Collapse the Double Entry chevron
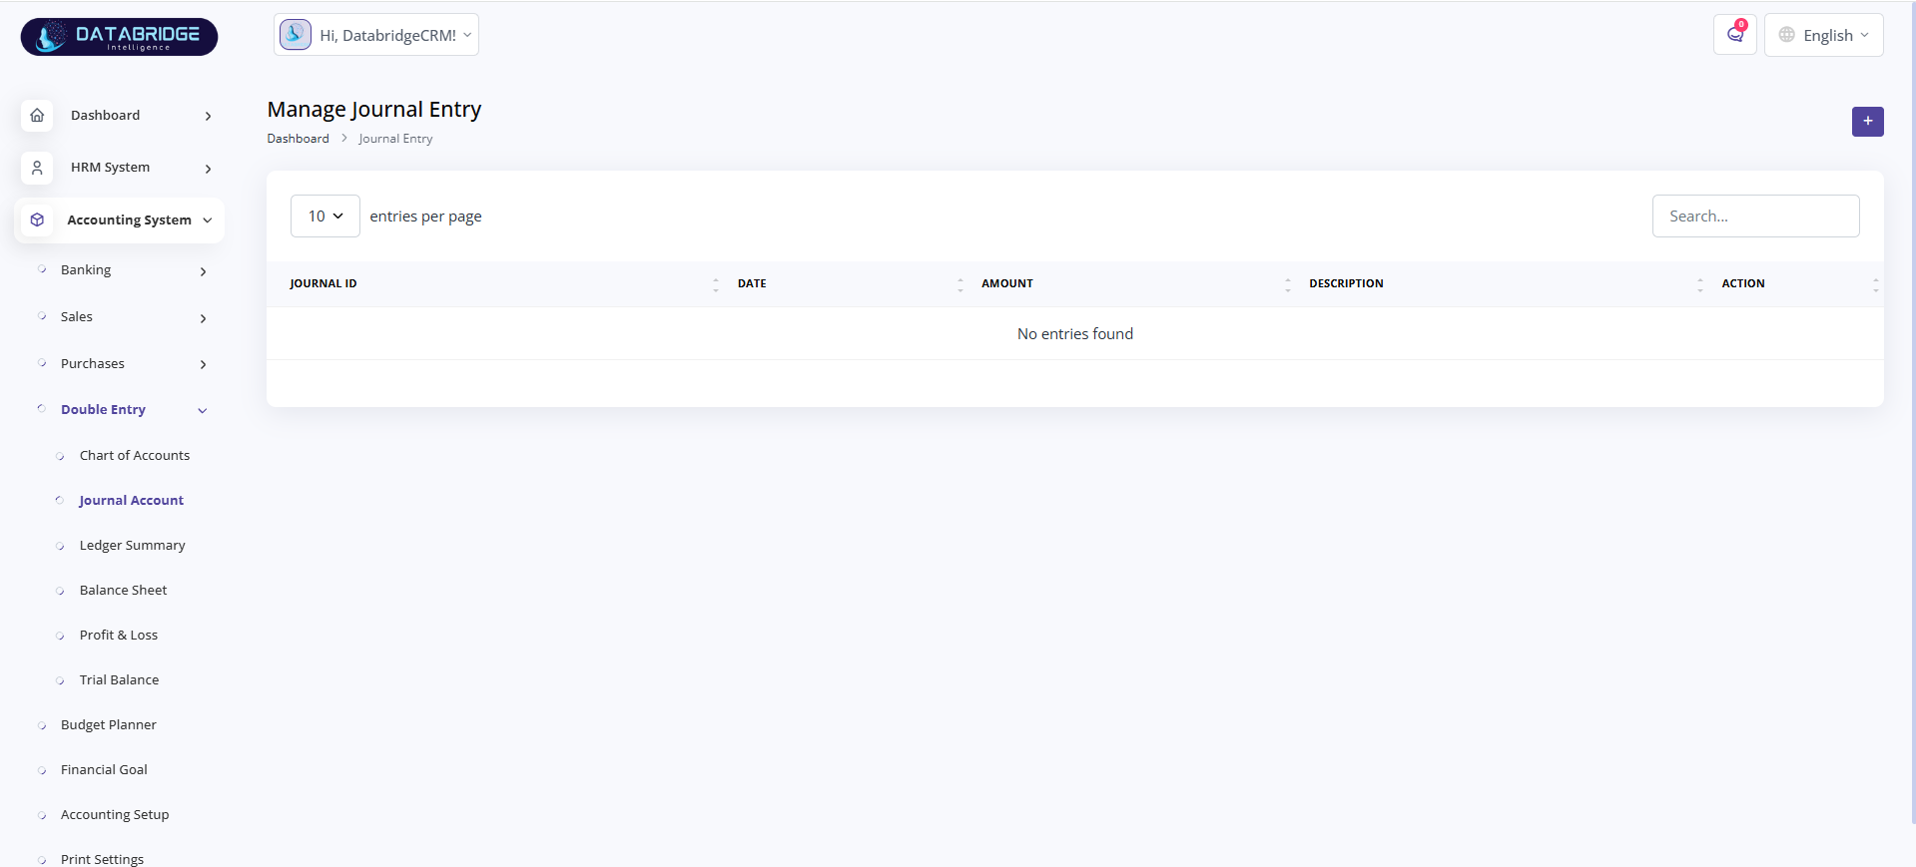 [x=203, y=410]
